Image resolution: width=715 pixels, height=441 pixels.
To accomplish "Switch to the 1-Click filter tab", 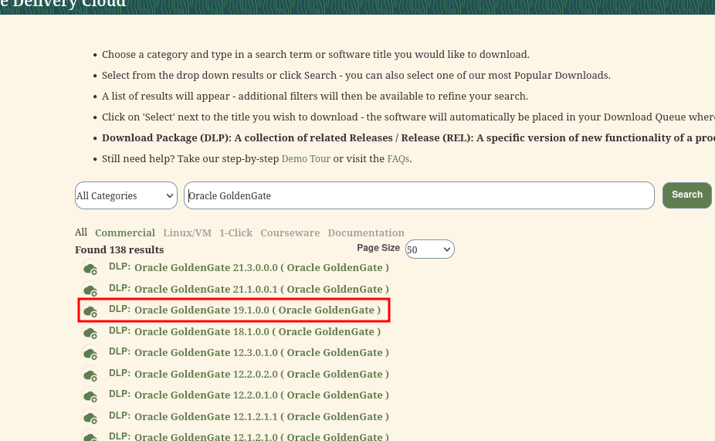I will pos(236,232).
